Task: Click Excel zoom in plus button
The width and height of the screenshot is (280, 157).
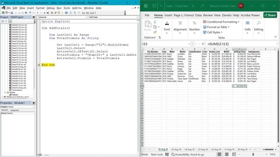Action: [x=266, y=154]
